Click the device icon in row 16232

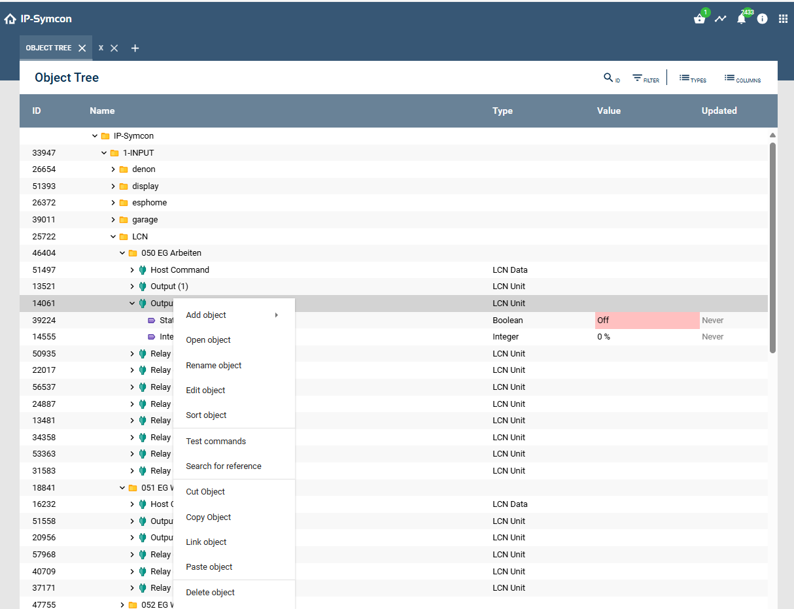pos(142,504)
